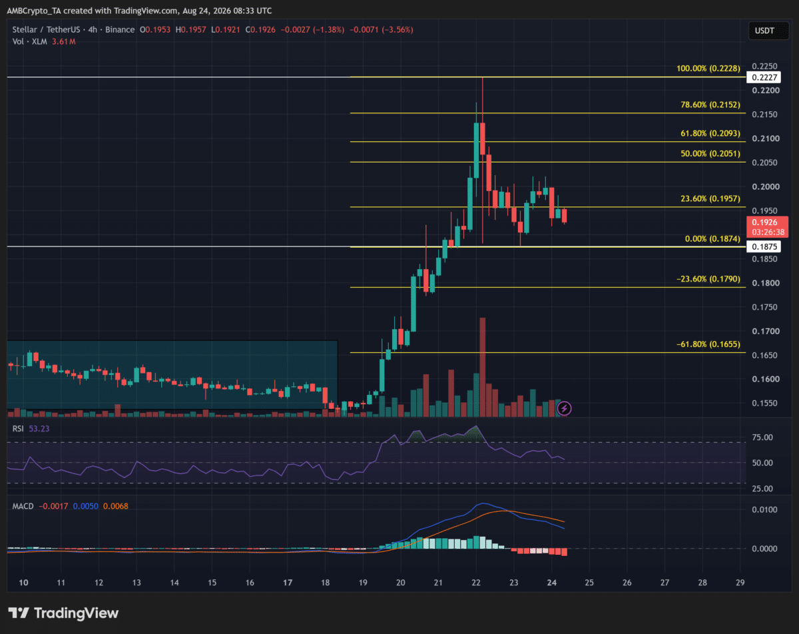Select the 100.00% (0.2228) Fibonacci label
The width and height of the screenshot is (799, 634).
pyautogui.click(x=708, y=68)
